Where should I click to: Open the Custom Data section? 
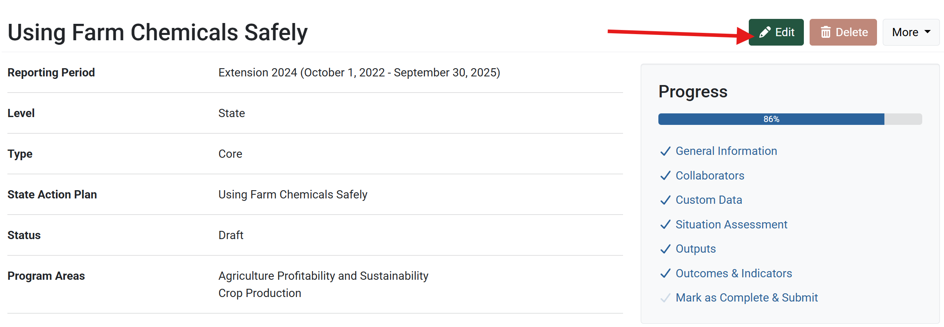tap(709, 200)
